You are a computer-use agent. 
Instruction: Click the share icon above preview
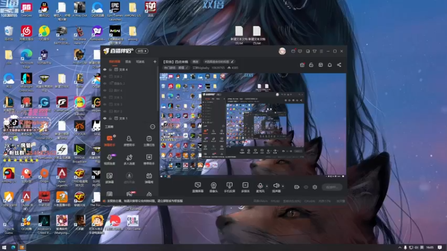[339, 65]
